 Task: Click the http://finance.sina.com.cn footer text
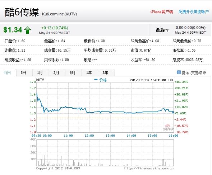tap(149, 169)
